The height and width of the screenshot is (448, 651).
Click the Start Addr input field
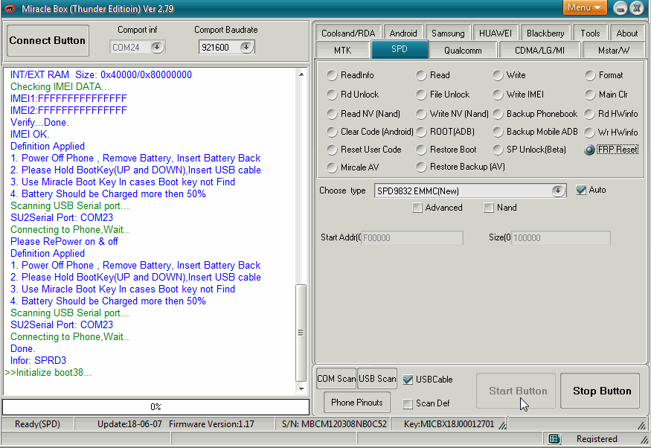coord(412,238)
